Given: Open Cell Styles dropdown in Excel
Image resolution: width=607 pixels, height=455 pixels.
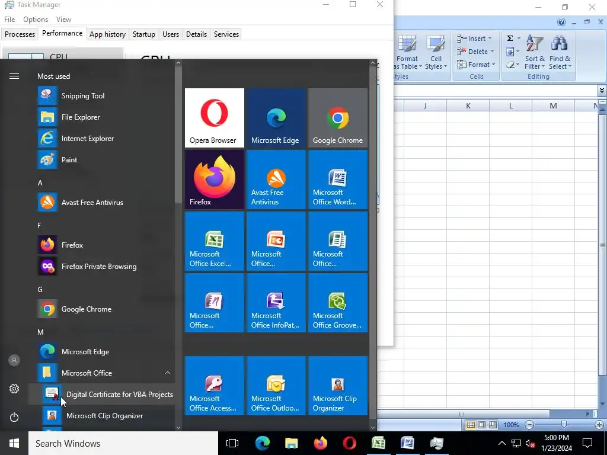Looking at the screenshot, I should pos(436,52).
